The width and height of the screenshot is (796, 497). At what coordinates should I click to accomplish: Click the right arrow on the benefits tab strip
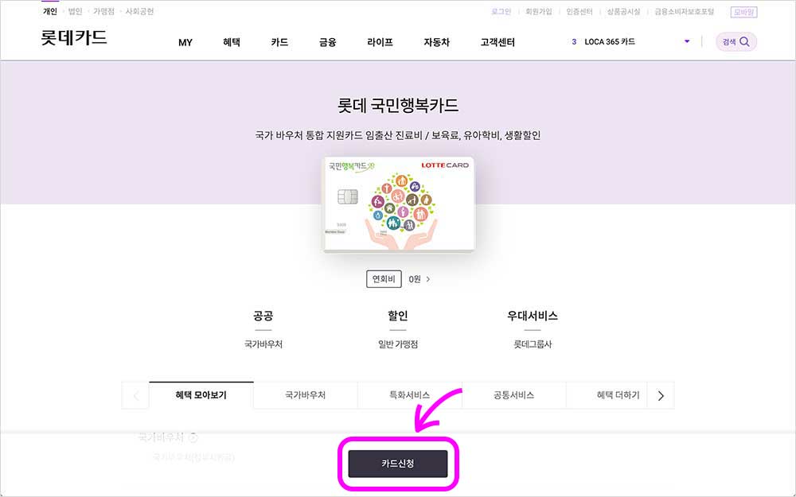coord(661,395)
